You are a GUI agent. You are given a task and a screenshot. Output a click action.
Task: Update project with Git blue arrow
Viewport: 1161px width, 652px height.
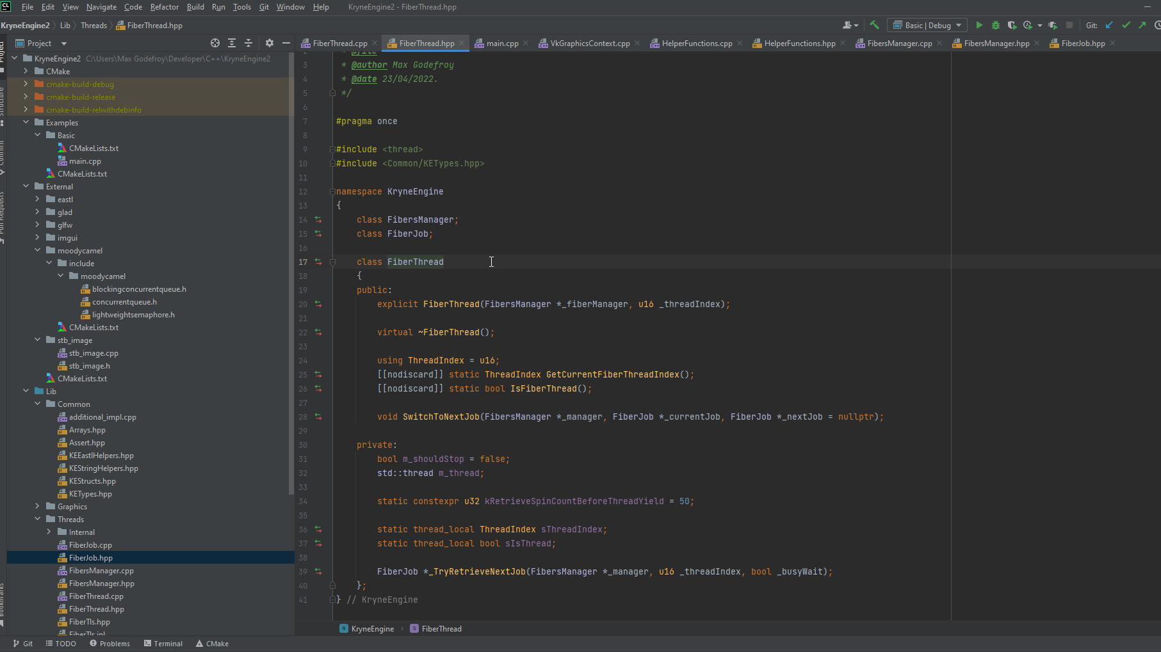[x=1109, y=25]
